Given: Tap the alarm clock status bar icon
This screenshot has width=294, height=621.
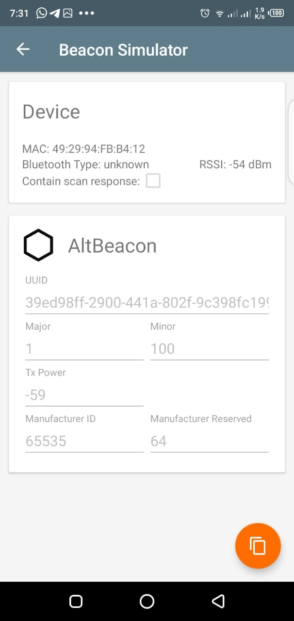Looking at the screenshot, I should pyautogui.click(x=206, y=13).
